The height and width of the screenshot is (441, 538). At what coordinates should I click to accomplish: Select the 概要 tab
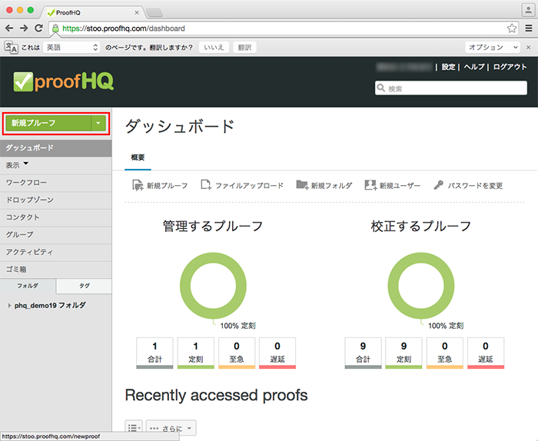[x=138, y=157]
